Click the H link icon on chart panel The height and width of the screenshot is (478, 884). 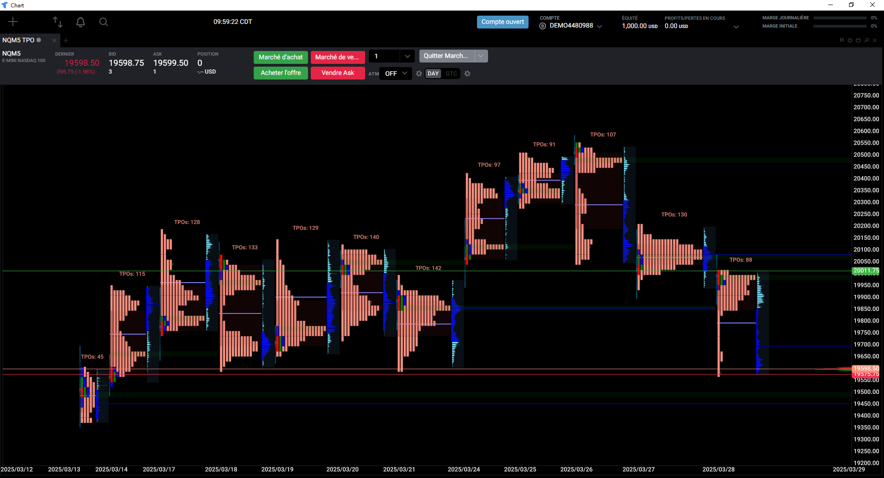pos(842,40)
